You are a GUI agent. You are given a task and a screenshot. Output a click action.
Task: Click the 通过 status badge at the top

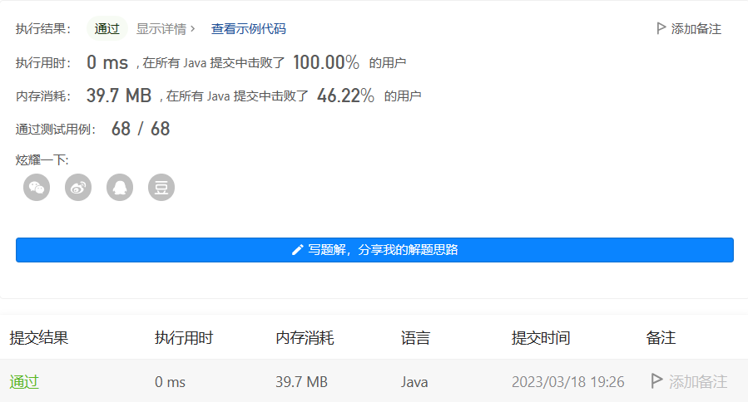pos(107,28)
